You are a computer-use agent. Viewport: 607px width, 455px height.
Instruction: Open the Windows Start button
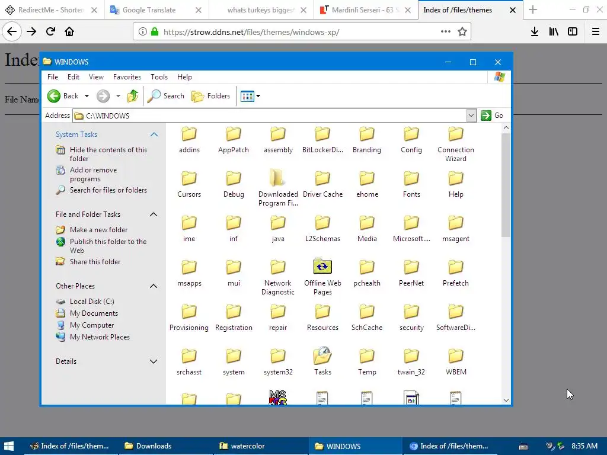point(9,446)
